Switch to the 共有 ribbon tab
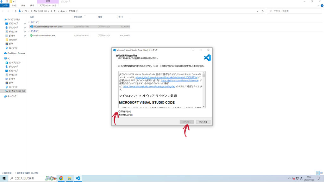Viewport: 324px width, 182px height. point(23,6)
